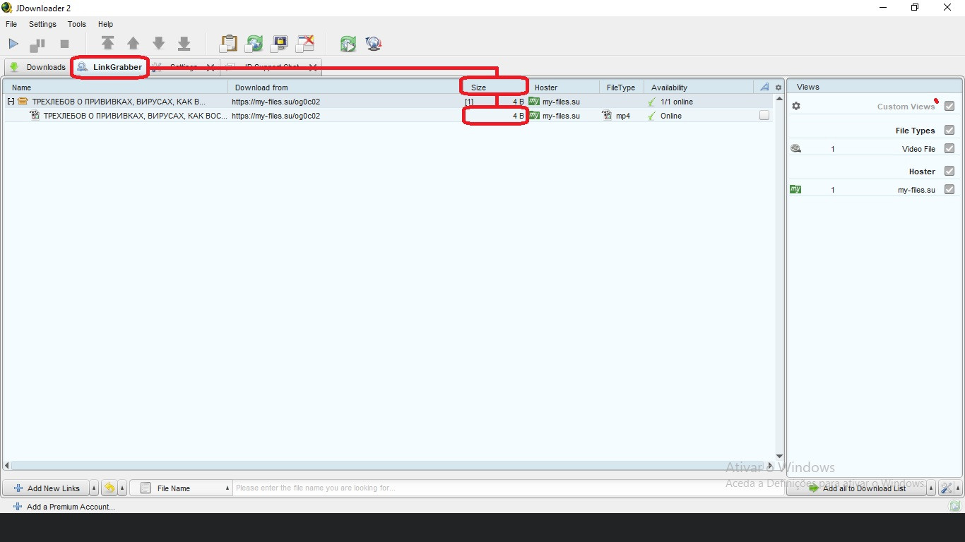965x542 pixels.
Task: Stop all downloads with stop icon
Action: (x=64, y=44)
